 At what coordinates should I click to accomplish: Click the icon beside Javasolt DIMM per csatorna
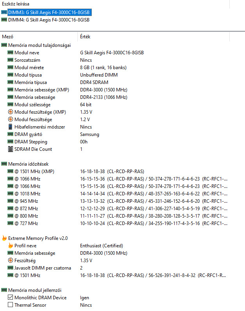pos(10,268)
